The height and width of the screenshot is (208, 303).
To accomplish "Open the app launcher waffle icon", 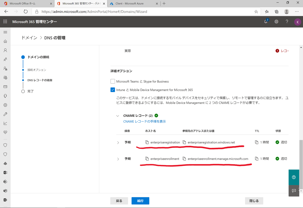I will (x=5, y=22).
